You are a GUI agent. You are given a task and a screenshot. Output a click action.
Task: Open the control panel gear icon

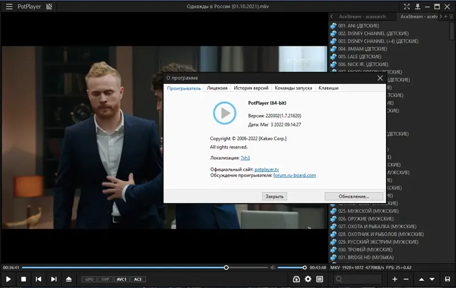click(308, 279)
